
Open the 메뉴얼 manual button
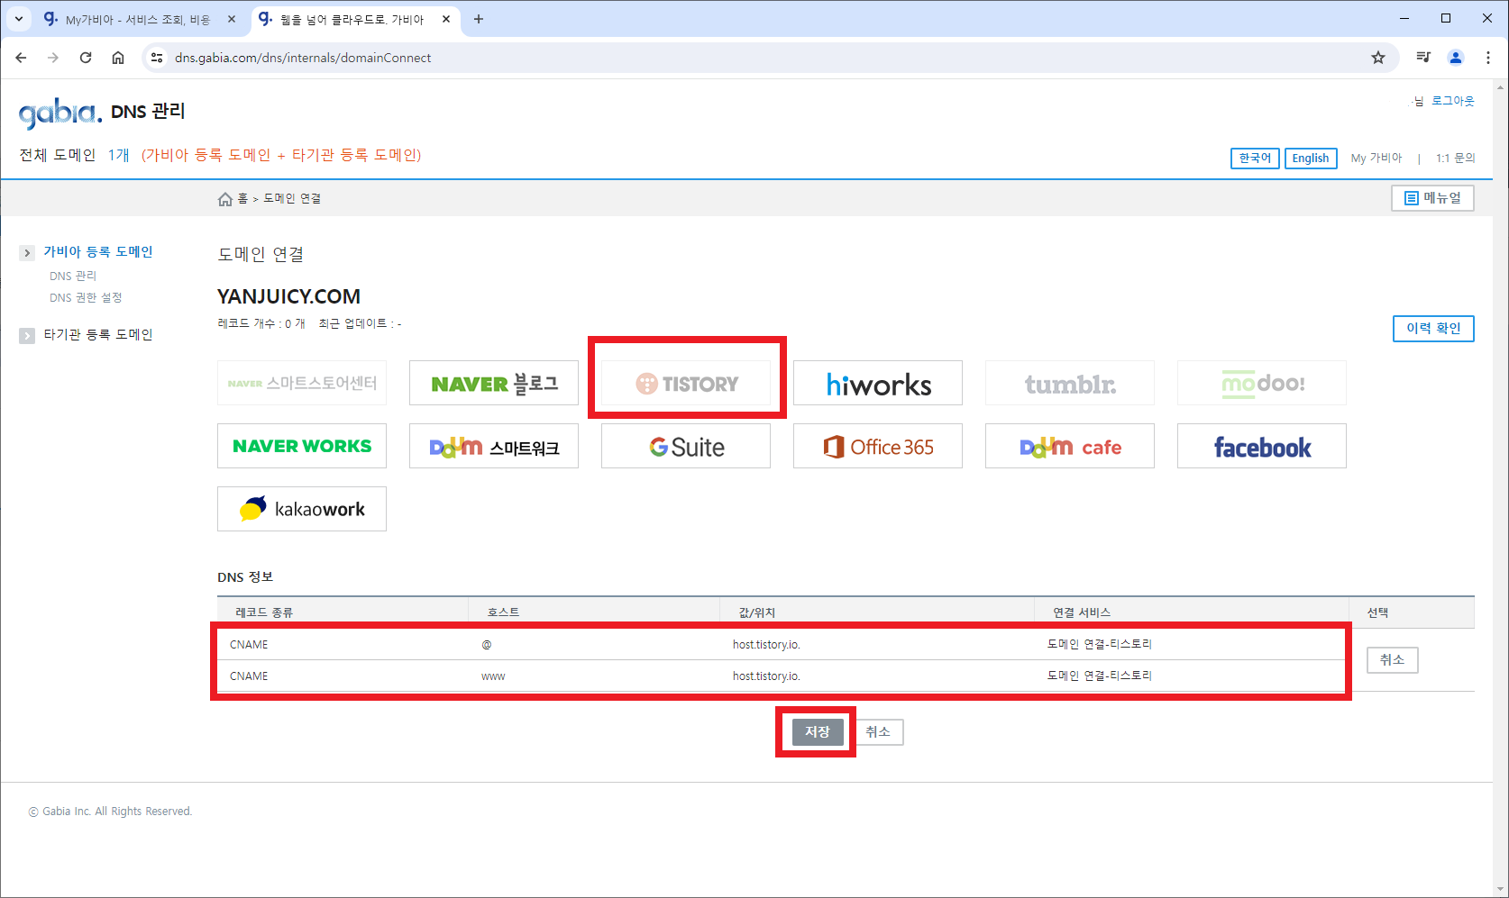pos(1432,198)
